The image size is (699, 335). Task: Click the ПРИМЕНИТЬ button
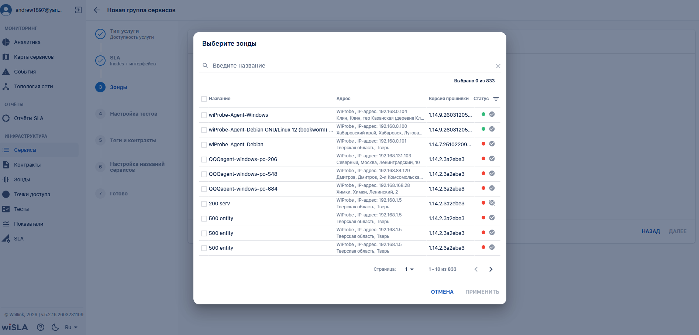pyautogui.click(x=482, y=292)
